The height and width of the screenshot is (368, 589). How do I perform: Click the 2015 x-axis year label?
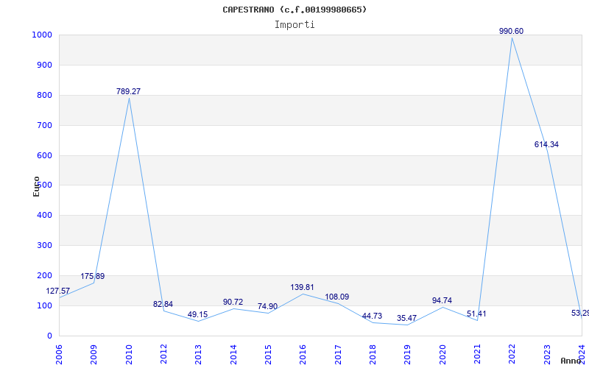(x=268, y=355)
